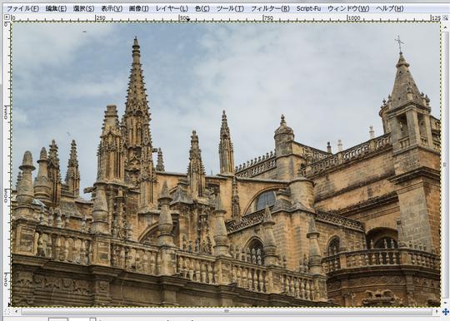Open the 表示(V) menu
Screen dimensions: 450x321
(x=112, y=8)
